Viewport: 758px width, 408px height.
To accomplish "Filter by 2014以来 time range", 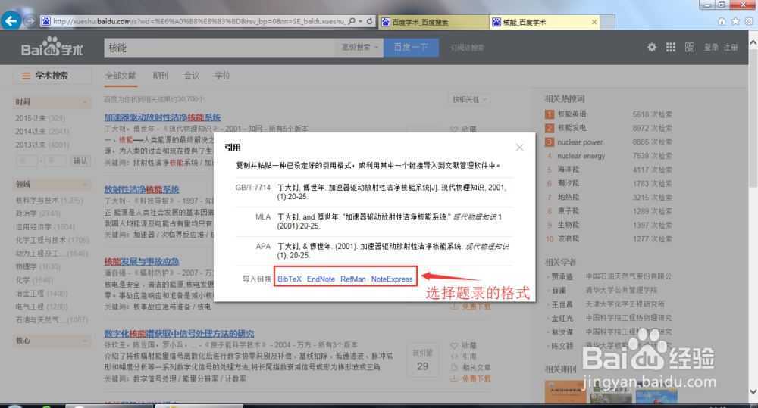I will click(x=42, y=132).
